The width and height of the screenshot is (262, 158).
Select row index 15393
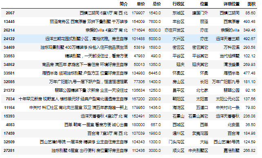tap(9, 116)
